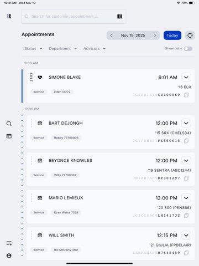
Task: Open date picker showing Nov 19, 2025
Action: coord(133,35)
